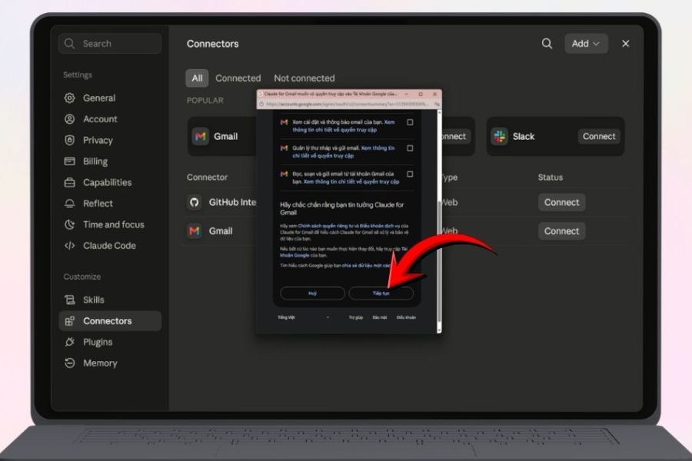Image resolution: width=692 pixels, height=461 pixels.
Task: Select the GitHub logo in connector list
Action: coord(195,203)
